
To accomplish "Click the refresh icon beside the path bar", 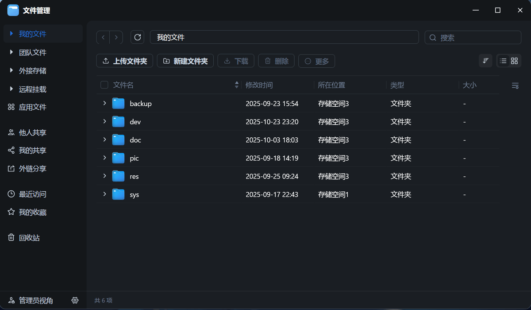I will (137, 38).
